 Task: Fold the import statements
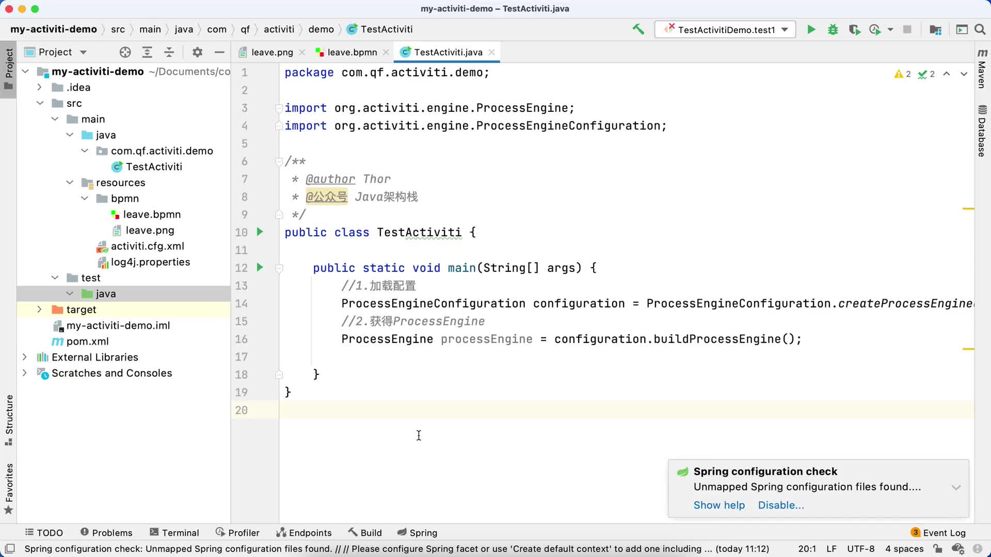(279, 108)
